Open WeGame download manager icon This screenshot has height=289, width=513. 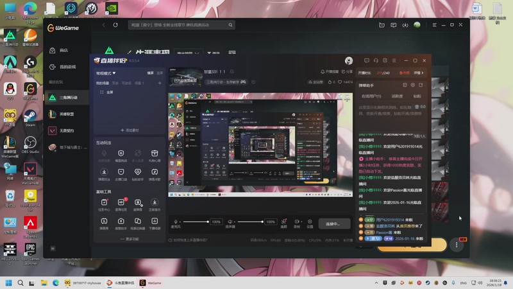point(405,25)
